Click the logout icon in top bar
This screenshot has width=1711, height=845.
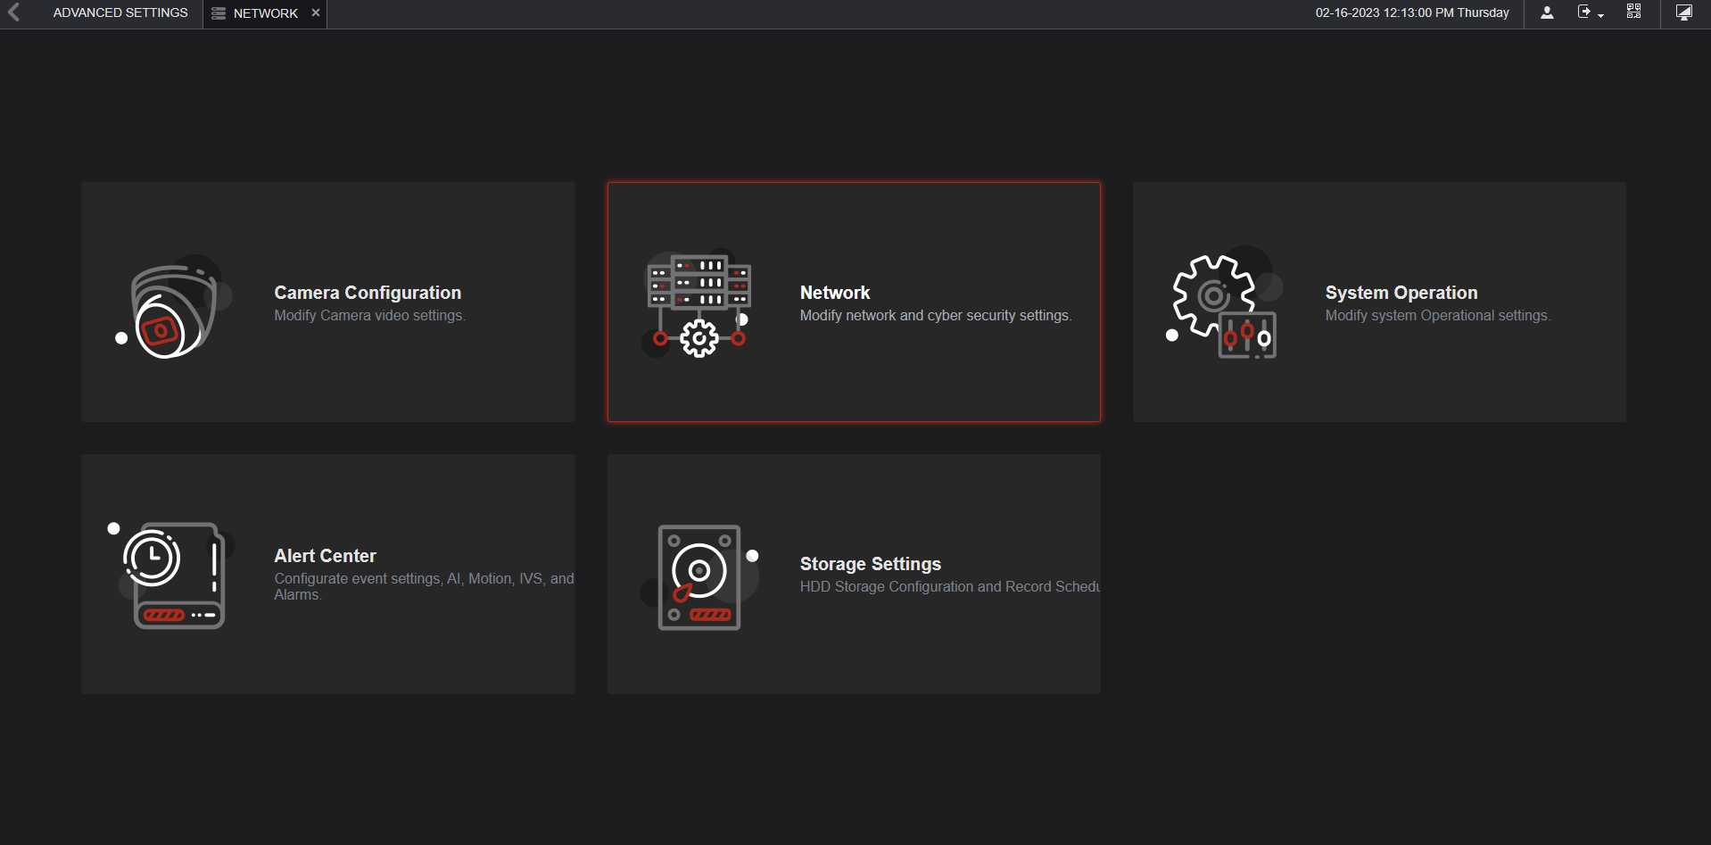click(1585, 12)
